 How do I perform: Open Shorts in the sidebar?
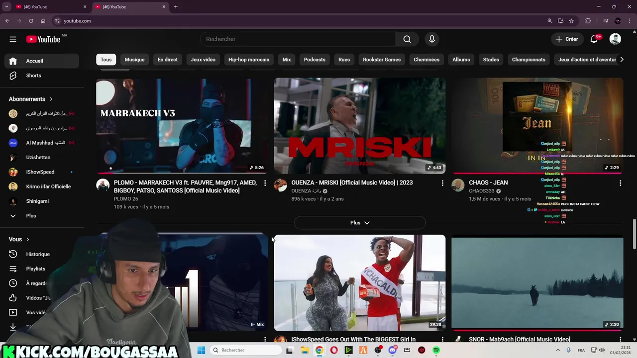click(41, 76)
